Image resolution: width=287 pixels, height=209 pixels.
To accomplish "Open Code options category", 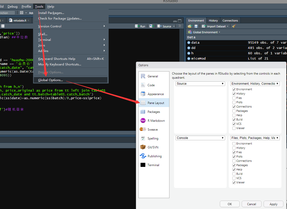I will coord(154,85).
